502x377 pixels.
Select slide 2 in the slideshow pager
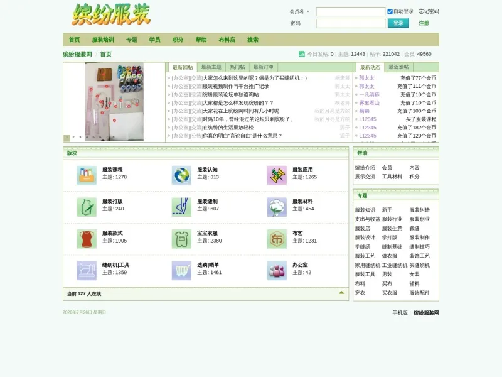[73, 137]
